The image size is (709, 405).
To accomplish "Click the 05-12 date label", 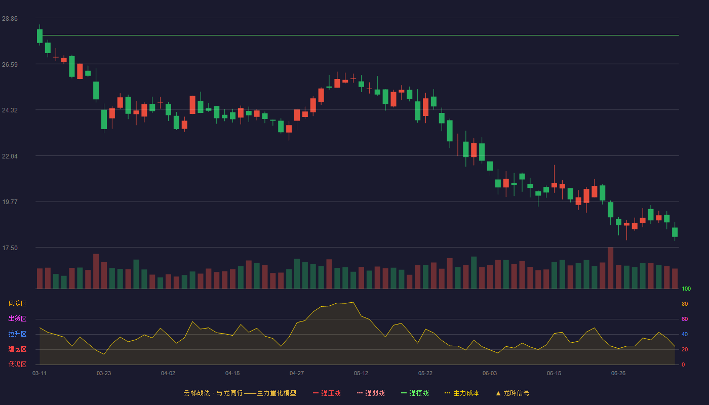I will pyautogui.click(x=361, y=373).
